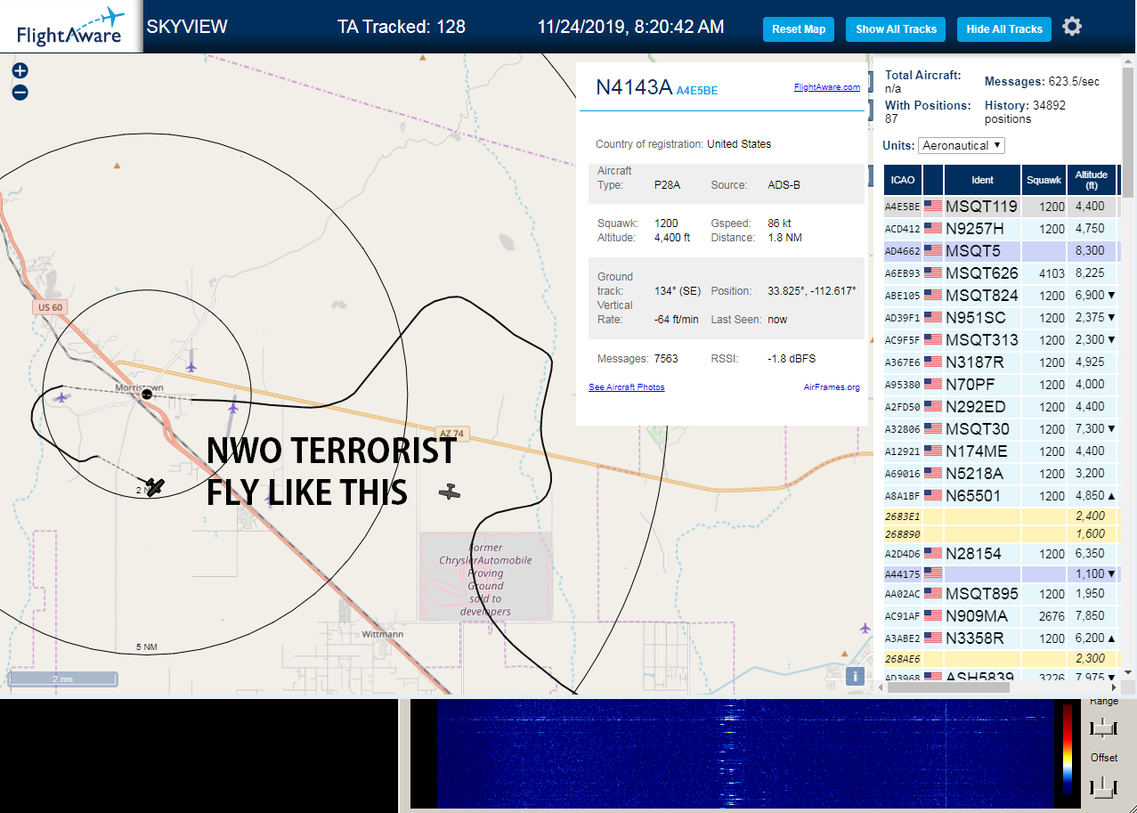Image resolution: width=1137 pixels, height=813 pixels.
Task: Select purple plane icon west of Morristown
Action: pyautogui.click(x=61, y=397)
